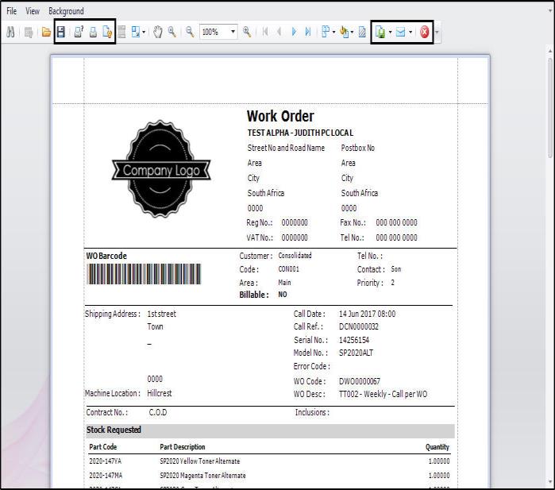Click the Header and Footer icon
The height and width of the screenshot is (490, 555).
click(x=121, y=33)
